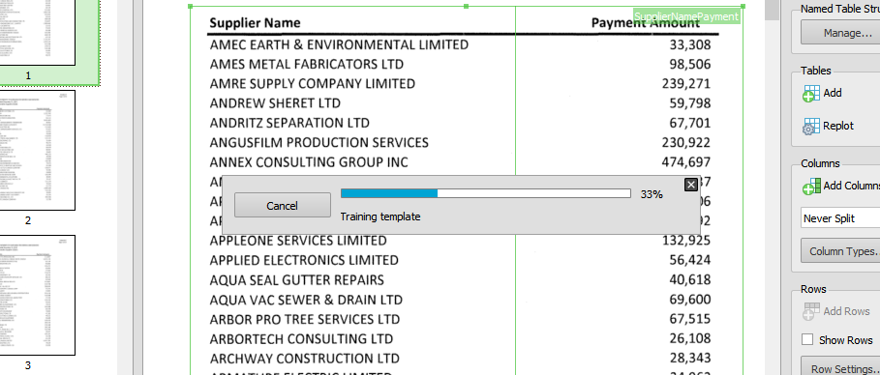Click APPLIED ELECTRONICS LIMITED row
Viewport: 880px width, 375px height.
click(304, 260)
